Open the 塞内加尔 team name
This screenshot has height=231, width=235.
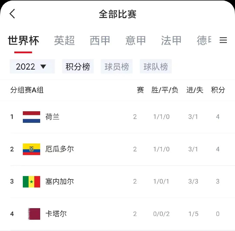[60, 182]
